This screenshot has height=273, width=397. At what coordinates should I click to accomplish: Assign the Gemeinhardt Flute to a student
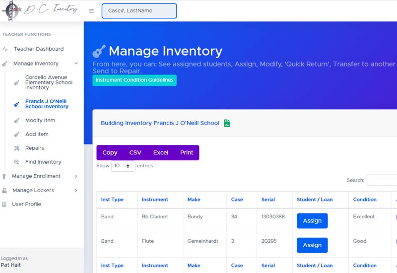pos(312,245)
